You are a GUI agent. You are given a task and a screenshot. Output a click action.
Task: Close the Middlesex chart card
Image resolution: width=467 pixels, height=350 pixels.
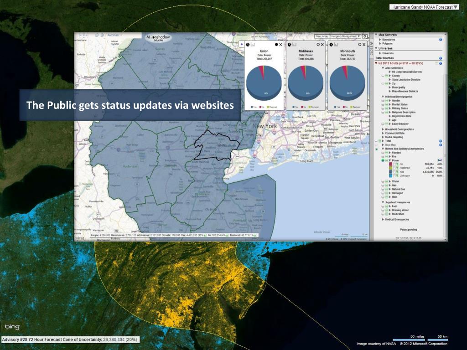pos(322,45)
